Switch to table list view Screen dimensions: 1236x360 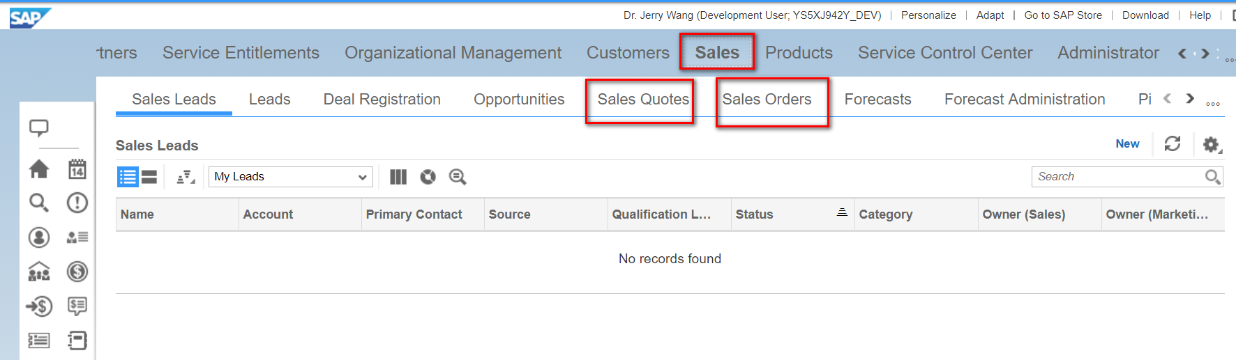pos(128,177)
